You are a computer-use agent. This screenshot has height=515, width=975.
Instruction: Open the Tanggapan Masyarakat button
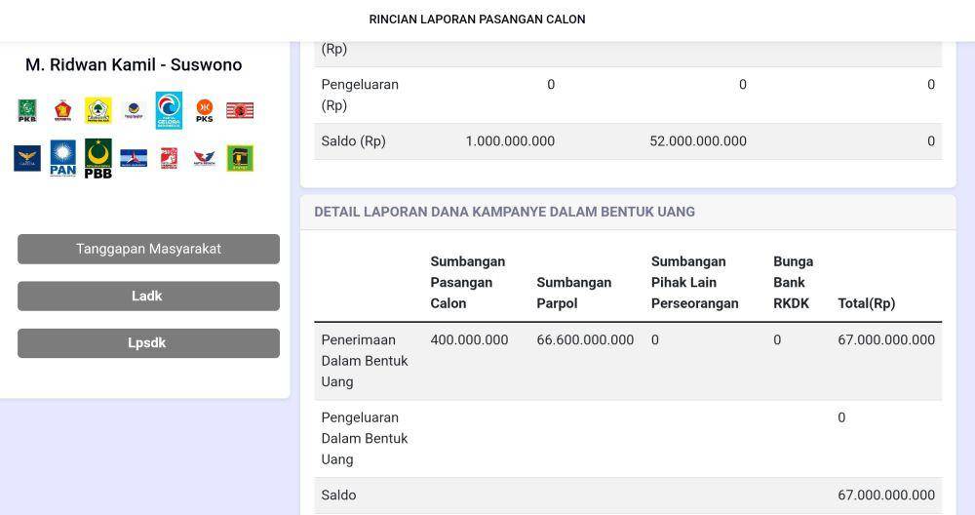tap(148, 249)
